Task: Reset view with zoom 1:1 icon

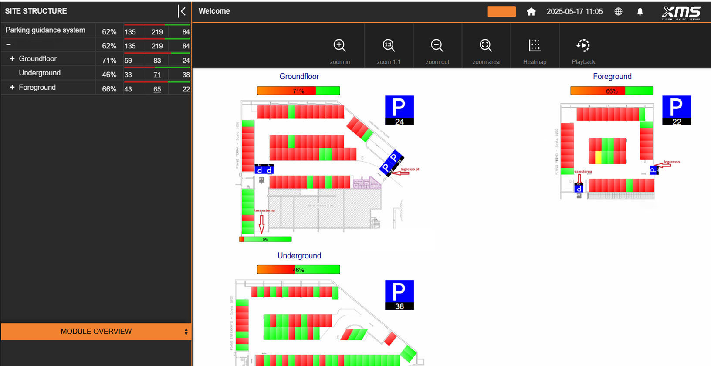Action: point(388,46)
